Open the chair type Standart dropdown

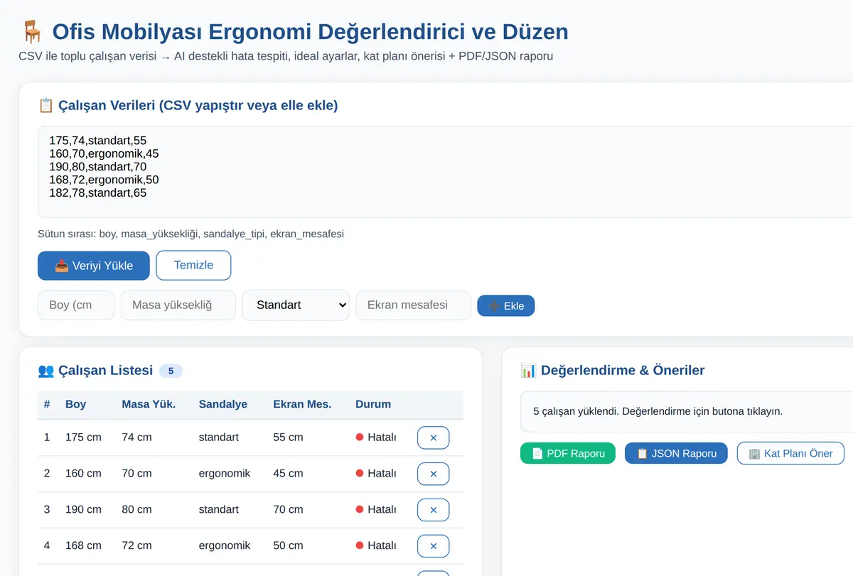point(296,305)
